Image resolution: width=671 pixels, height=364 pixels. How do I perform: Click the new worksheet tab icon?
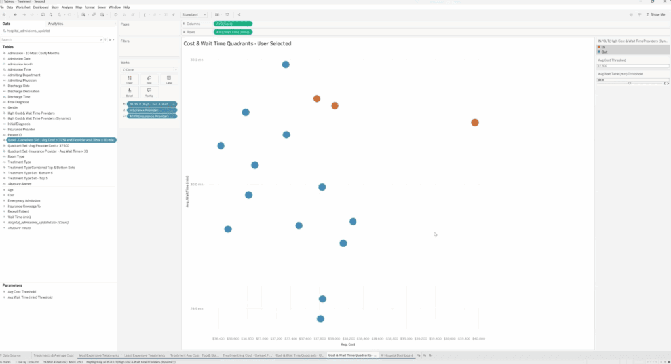[419, 355]
